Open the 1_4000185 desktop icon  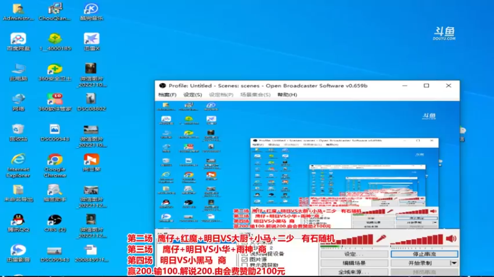(55, 42)
